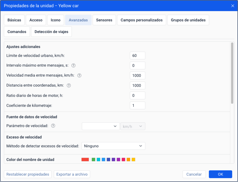Pick the orange unit name color swatch
Viewport: 238px width, 182px height.
tap(128, 160)
